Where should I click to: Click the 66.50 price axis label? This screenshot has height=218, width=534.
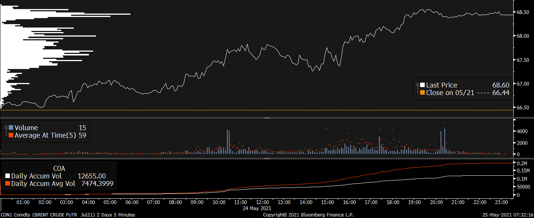(523, 107)
